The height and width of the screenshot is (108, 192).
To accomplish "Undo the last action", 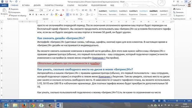I will click(11, 1).
